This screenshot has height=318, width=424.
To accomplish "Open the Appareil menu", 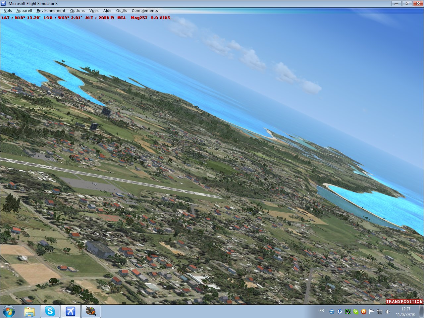I will pos(24,11).
